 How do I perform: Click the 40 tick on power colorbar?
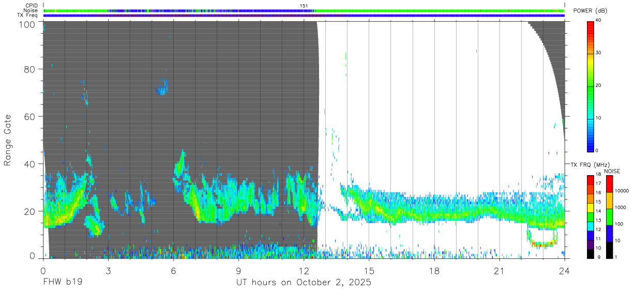point(598,20)
